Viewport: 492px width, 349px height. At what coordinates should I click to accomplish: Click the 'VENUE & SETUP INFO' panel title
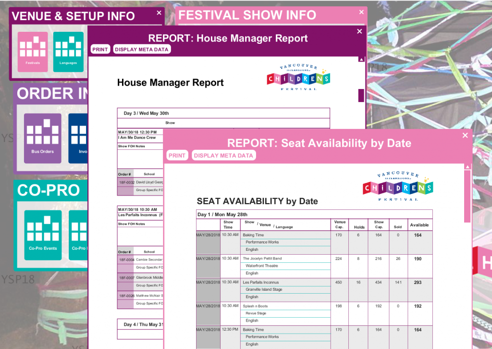pos(73,16)
